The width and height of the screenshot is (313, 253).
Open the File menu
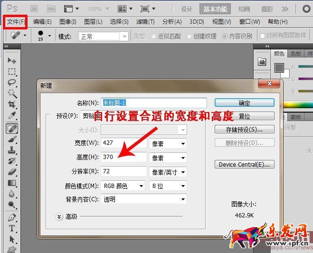[x=16, y=21]
